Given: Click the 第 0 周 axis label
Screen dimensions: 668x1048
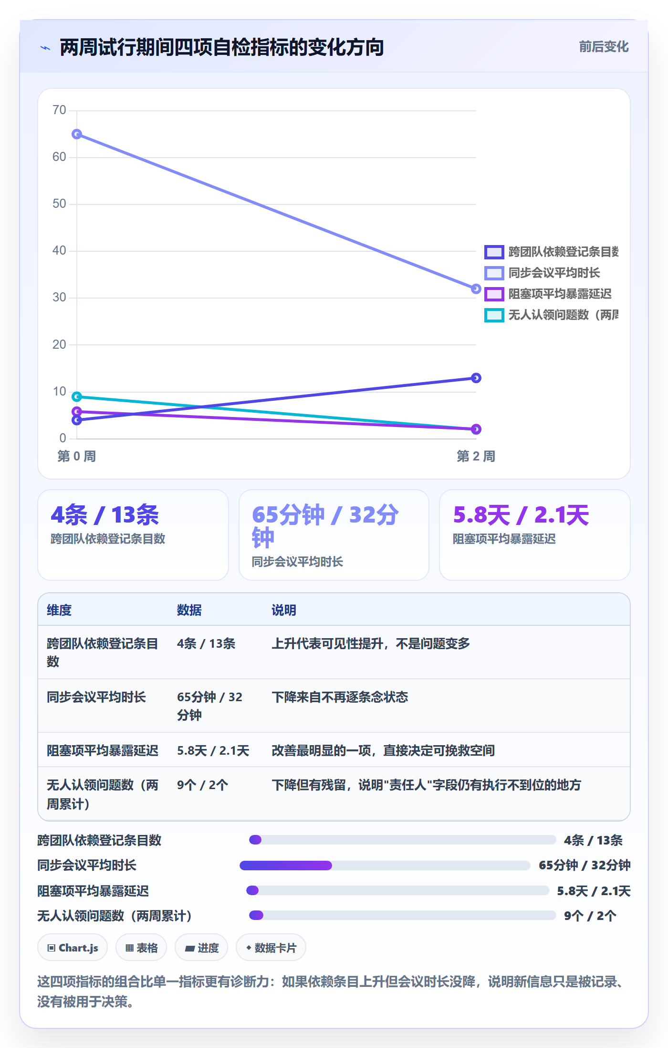Looking at the screenshot, I should pyautogui.click(x=77, y=456).
